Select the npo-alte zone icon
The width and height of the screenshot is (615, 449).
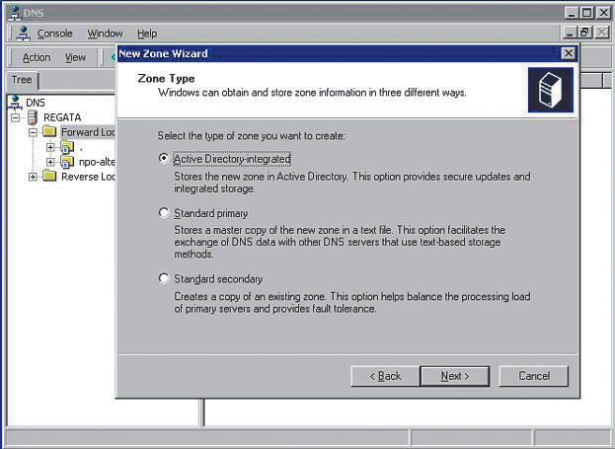(67, 162)
